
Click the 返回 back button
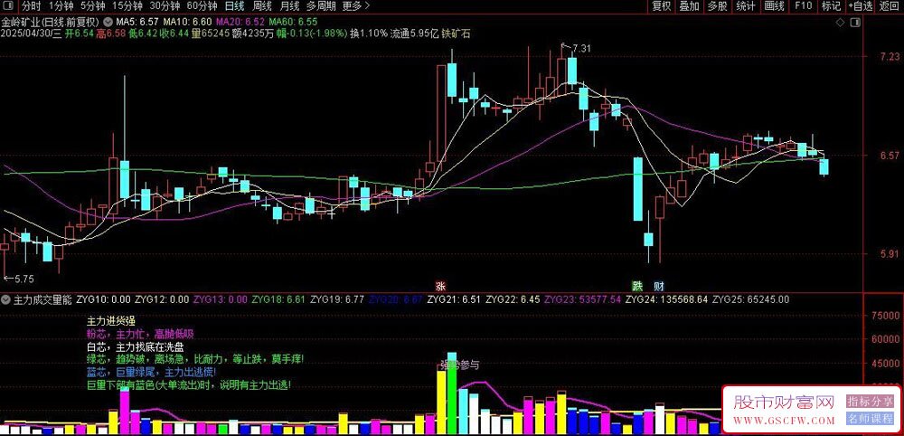click(890, 7)
